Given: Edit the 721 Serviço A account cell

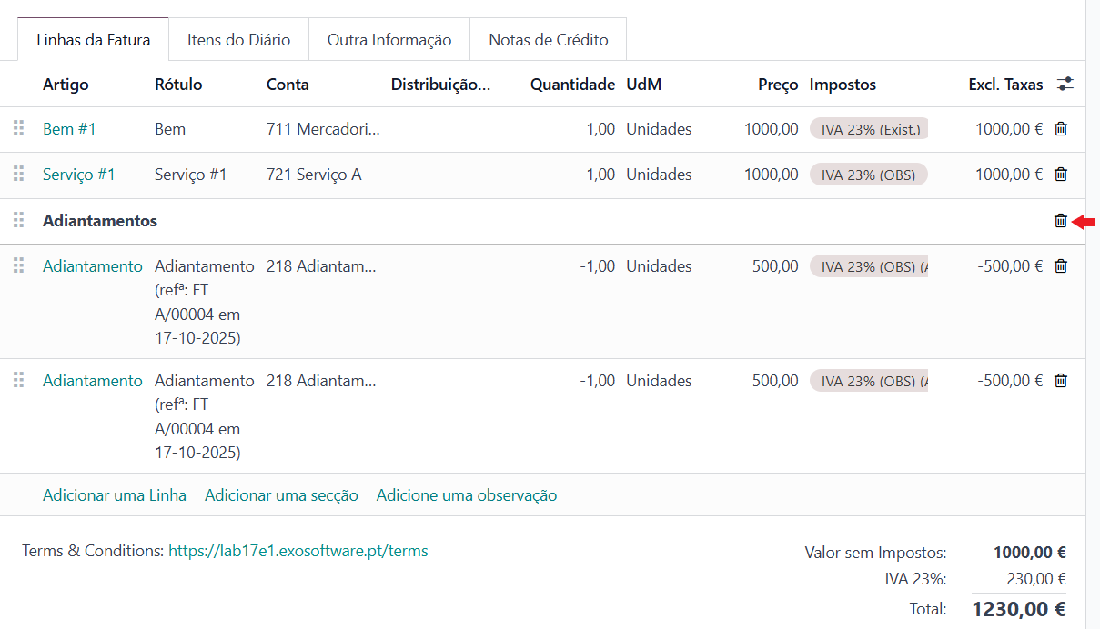Looking at the screenshot, I should pos(314,175).
